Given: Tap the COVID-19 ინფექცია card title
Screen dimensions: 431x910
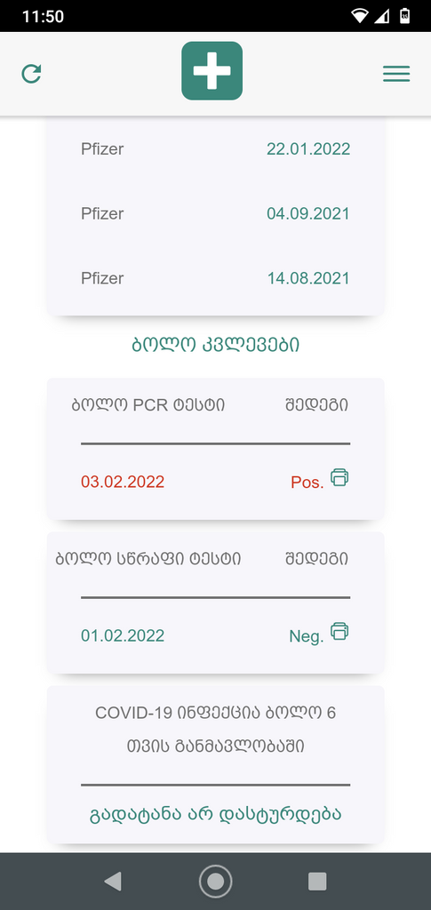Looking at the screenshot, I should pyautogui.click(x=215, y=730).
